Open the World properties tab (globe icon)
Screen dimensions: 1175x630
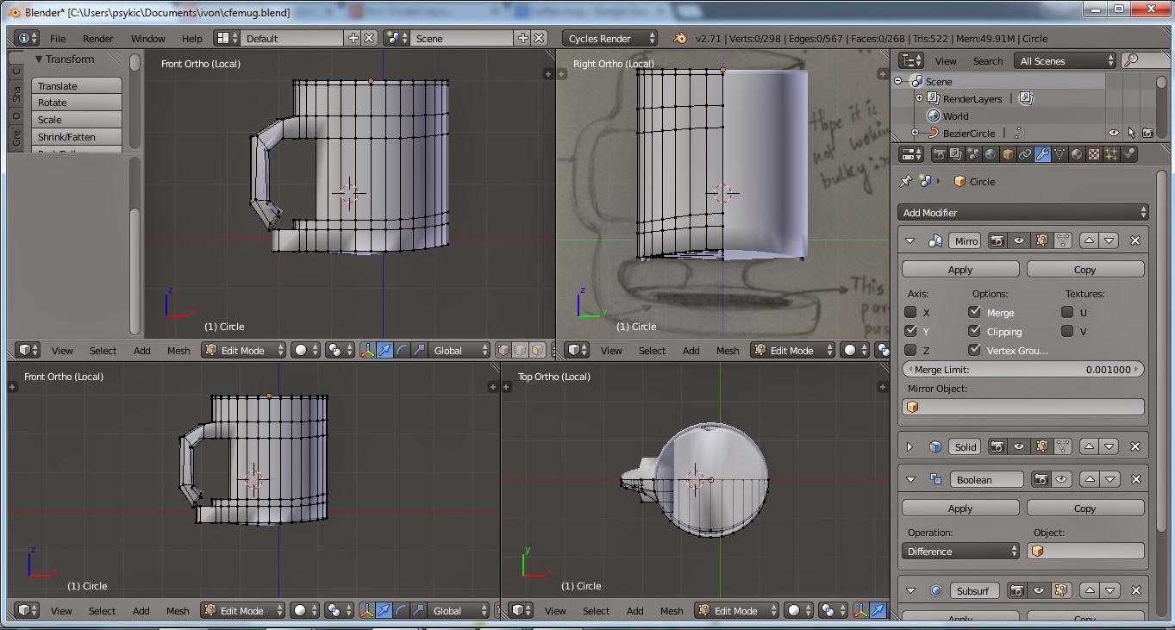[x=991, y=154]
